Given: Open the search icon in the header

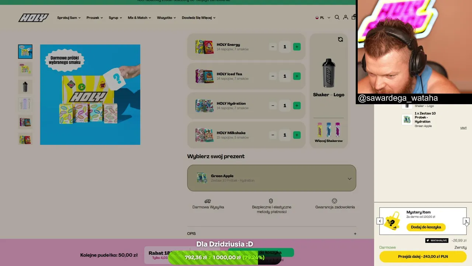Looking at the screenshot, I should point(337,17).
